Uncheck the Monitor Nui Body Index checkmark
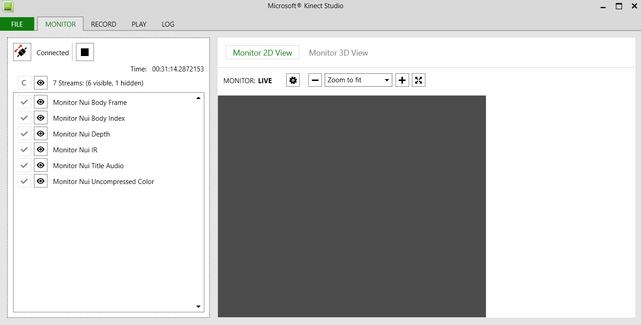 (x=24, y=118)
